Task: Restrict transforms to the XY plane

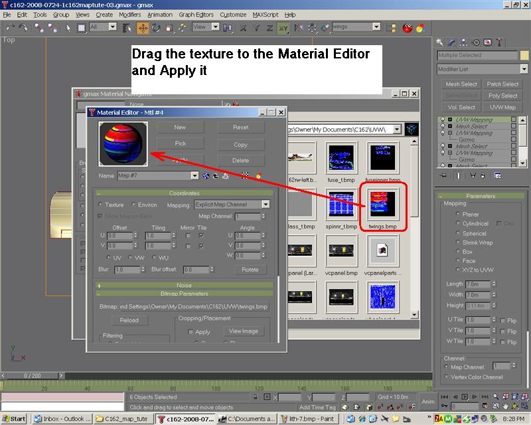Action: pos(283,28)
